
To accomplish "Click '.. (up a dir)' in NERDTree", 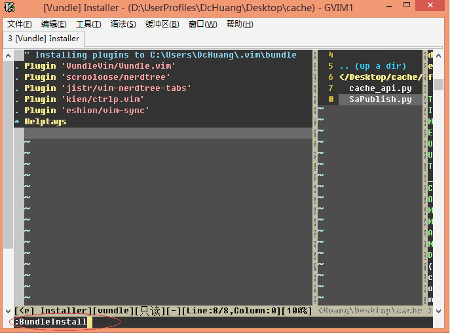I will [373, 66].
